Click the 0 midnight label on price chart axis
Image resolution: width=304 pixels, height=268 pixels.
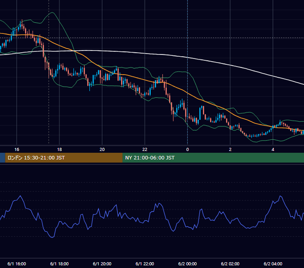pos(187,150)
